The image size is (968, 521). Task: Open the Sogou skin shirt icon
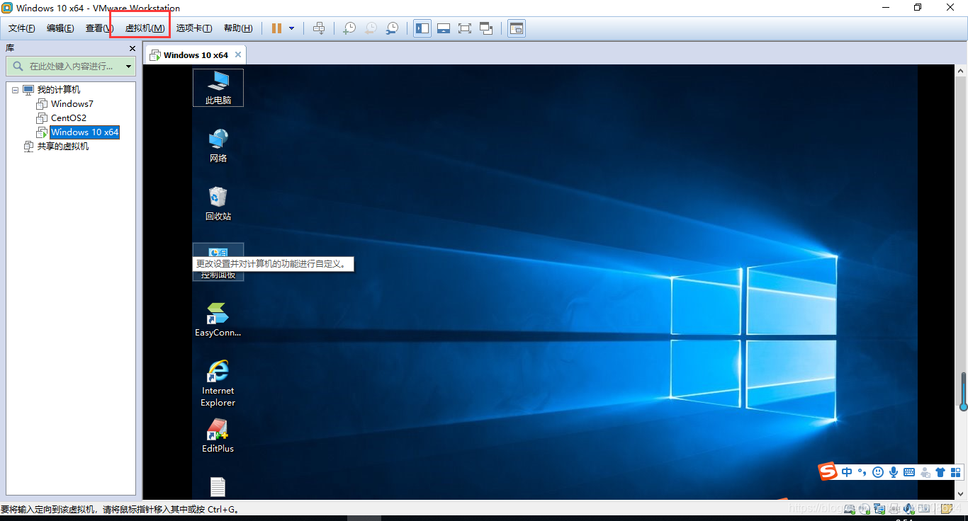(x=940, y=472)
